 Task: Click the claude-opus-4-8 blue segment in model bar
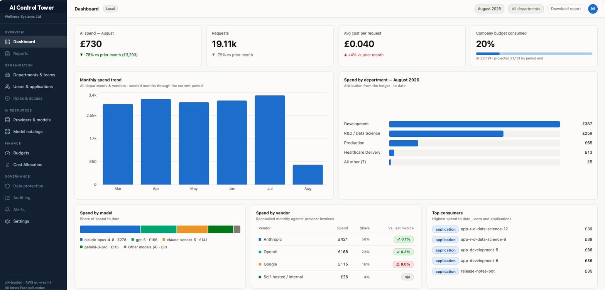point(110,229)
